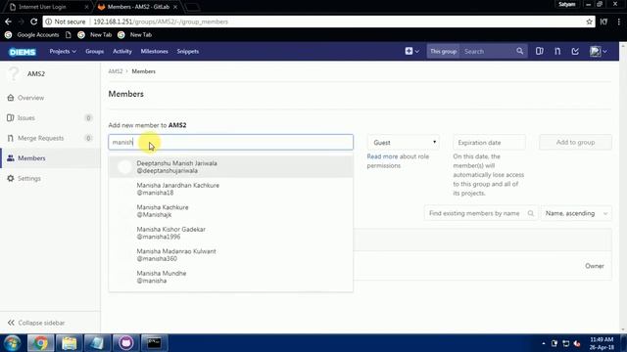The image size is (627, 352).
Task: Select Manisha Madanrao Kulwant suggestion
Action: point(231,254)
